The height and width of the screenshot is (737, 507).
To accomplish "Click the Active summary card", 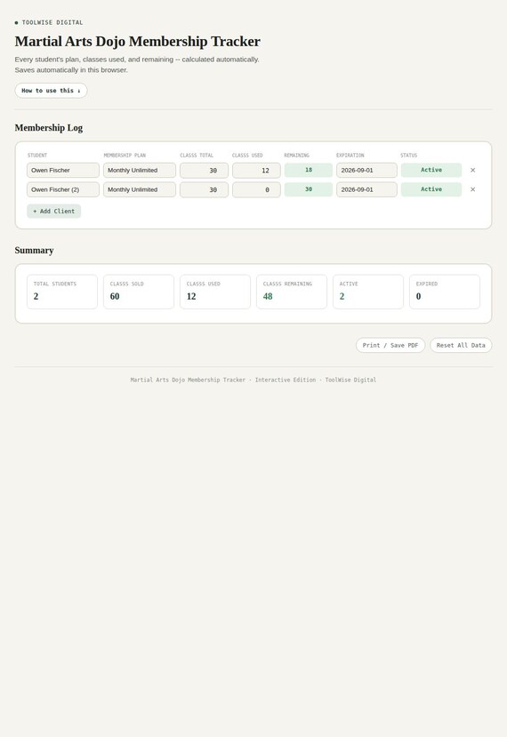I will pyautogui.click(x=368, y=292).
